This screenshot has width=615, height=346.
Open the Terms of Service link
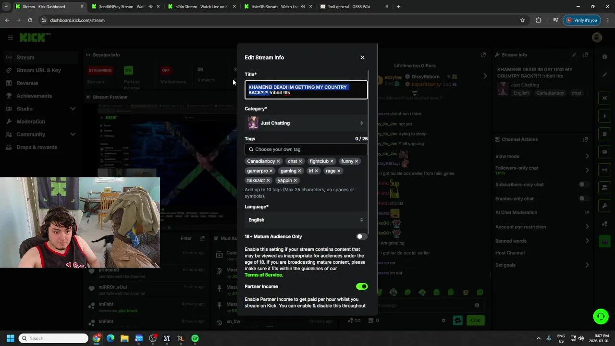tap(263, 275)
